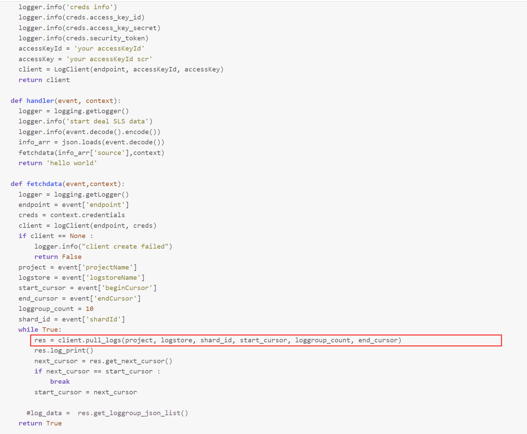Click the final 'return True' line
The image size is (527, 434).
click(40, 423)
